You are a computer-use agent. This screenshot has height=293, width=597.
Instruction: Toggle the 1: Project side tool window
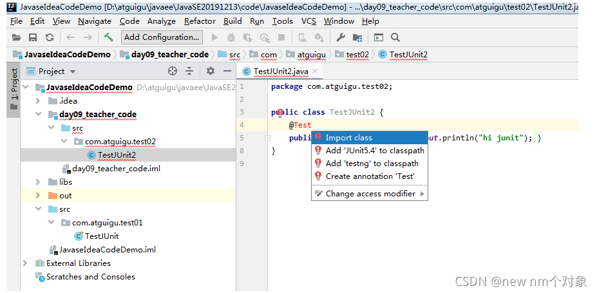click(14, 90)
